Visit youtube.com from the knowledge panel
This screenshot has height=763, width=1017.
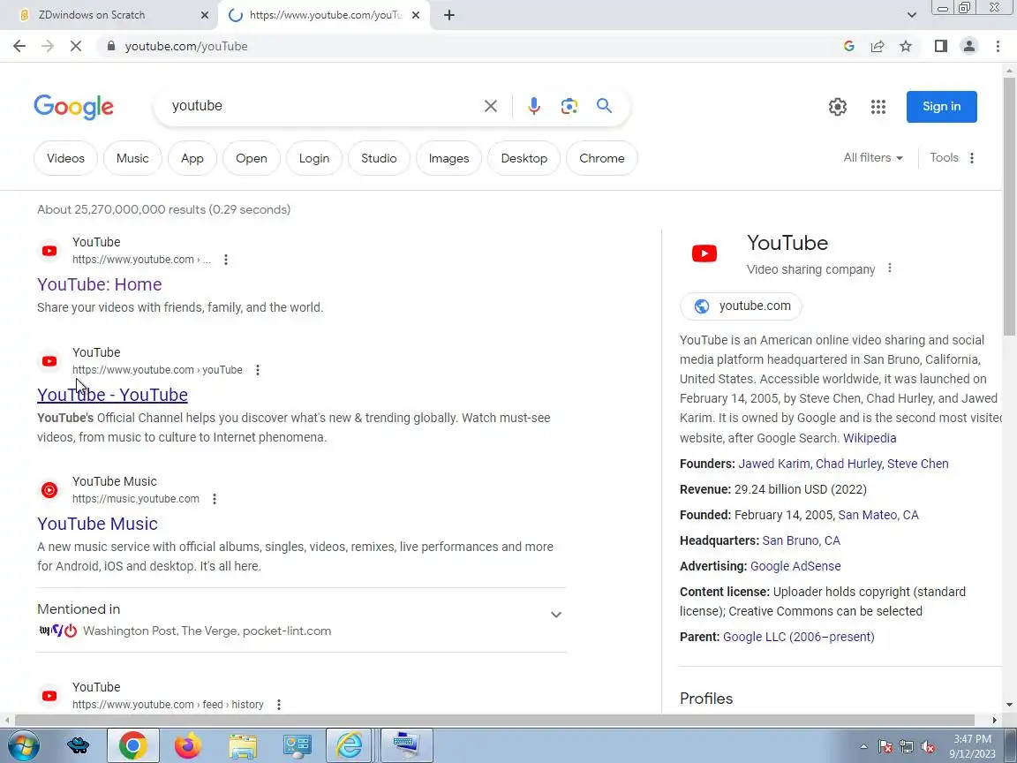(741, 306)
